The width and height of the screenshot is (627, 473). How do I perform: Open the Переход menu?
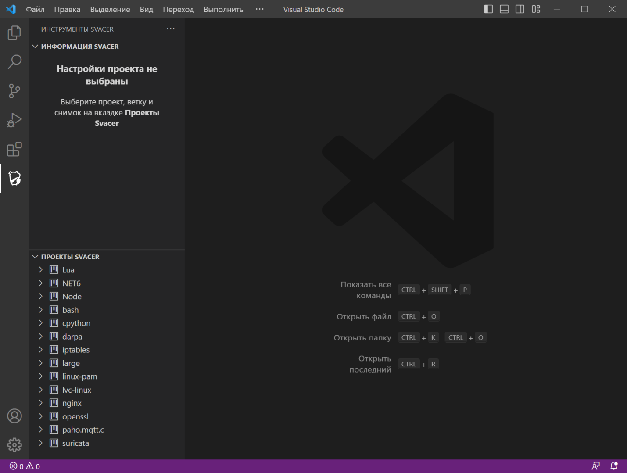(178, 9)
